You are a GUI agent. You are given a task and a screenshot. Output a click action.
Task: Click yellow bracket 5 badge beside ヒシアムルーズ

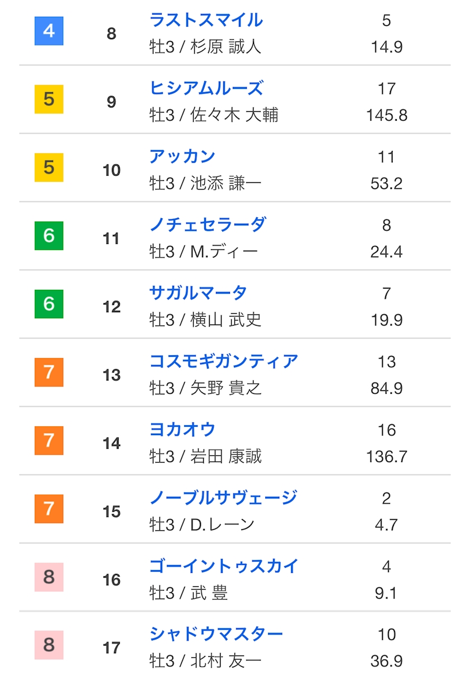[49, 99]
